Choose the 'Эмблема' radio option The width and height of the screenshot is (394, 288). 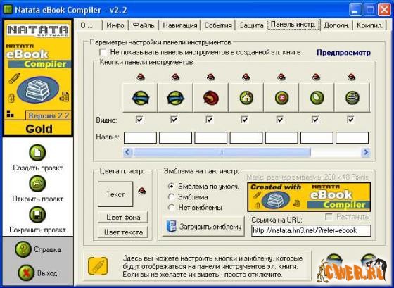172,197
